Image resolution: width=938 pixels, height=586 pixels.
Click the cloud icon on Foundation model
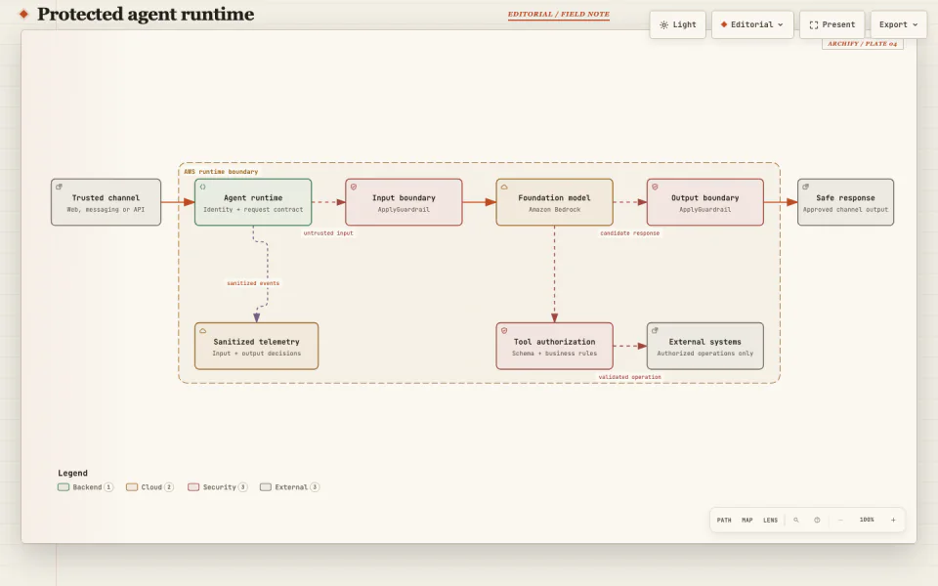point(504,187)
